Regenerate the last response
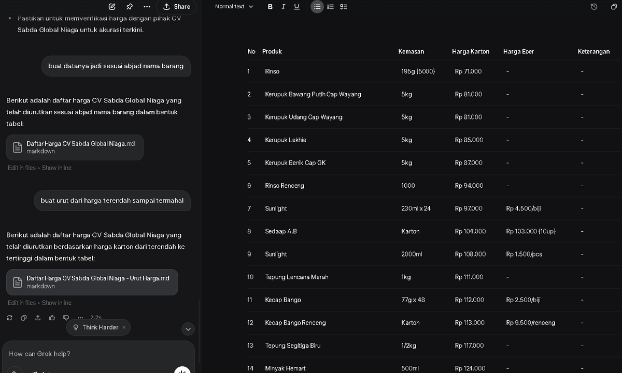 [x=10, y=318]
